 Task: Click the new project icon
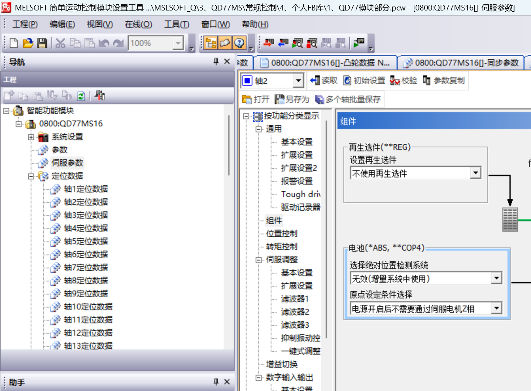(x=14, y=43)
